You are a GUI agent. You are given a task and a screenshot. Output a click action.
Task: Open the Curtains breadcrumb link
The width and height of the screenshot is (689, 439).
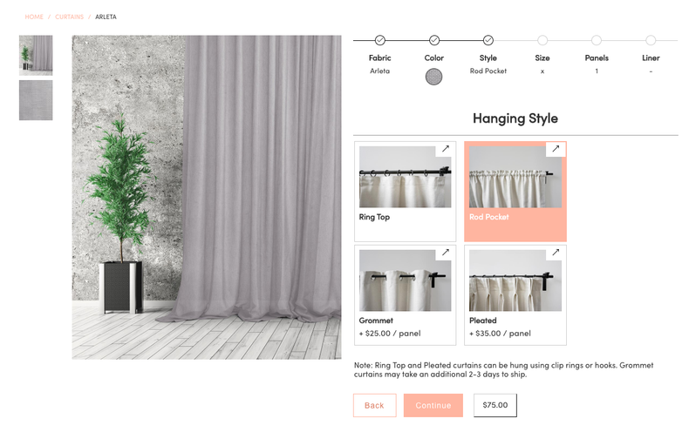[70, 17]
